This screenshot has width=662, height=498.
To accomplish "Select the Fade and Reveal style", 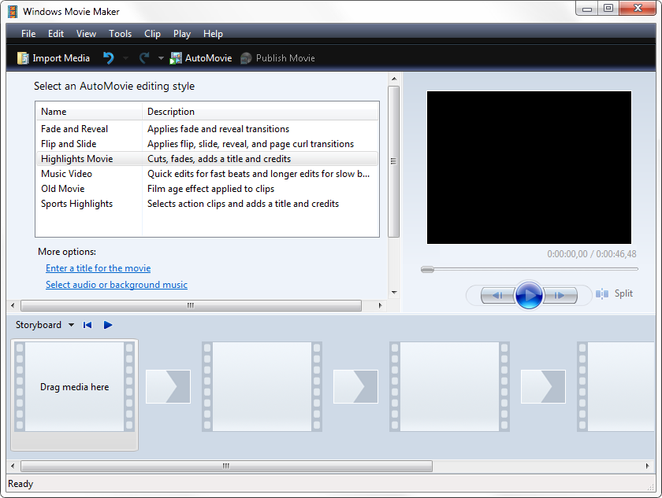I will click(206, 129).
